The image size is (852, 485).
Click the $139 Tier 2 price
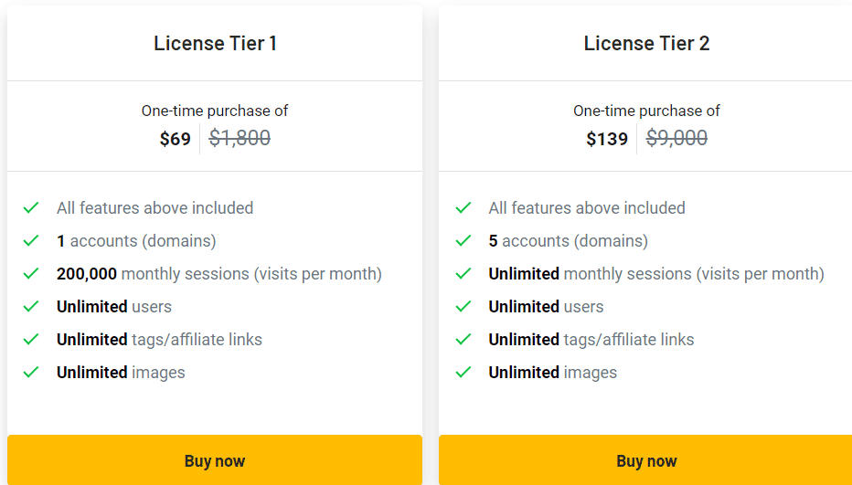click(607, 139)
